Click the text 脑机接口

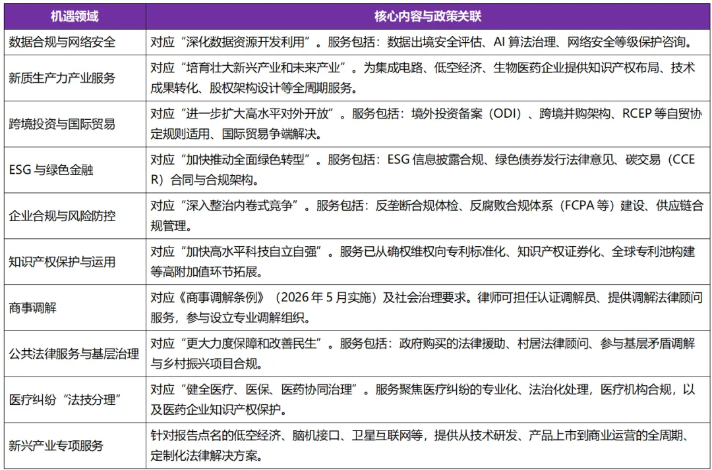[x=316, y=435]
